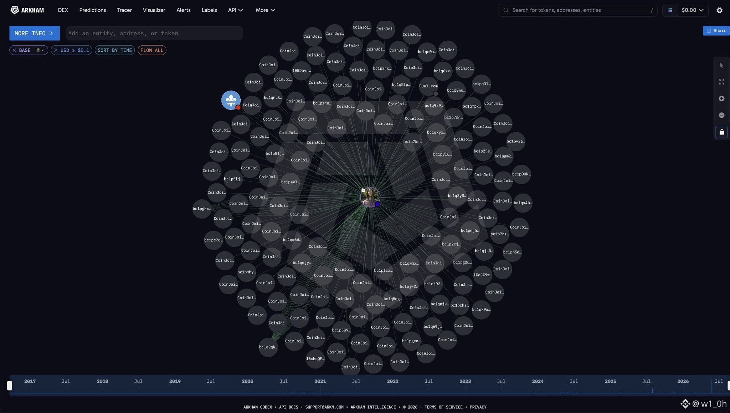
Task: Click the Arkham logo in the header
Action: pyautogui.click(x=27, y=10)
